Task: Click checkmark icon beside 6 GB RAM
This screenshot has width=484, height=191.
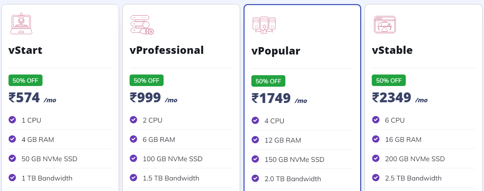Action: click(133, 139)
